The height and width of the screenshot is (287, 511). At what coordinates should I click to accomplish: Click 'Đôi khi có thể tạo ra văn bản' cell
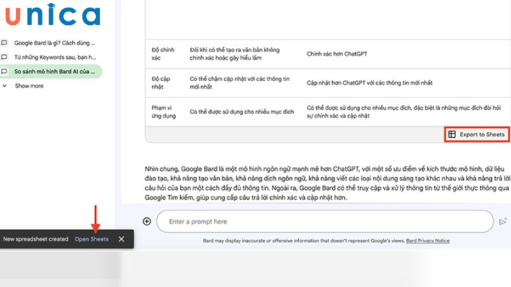coord(234,54)
